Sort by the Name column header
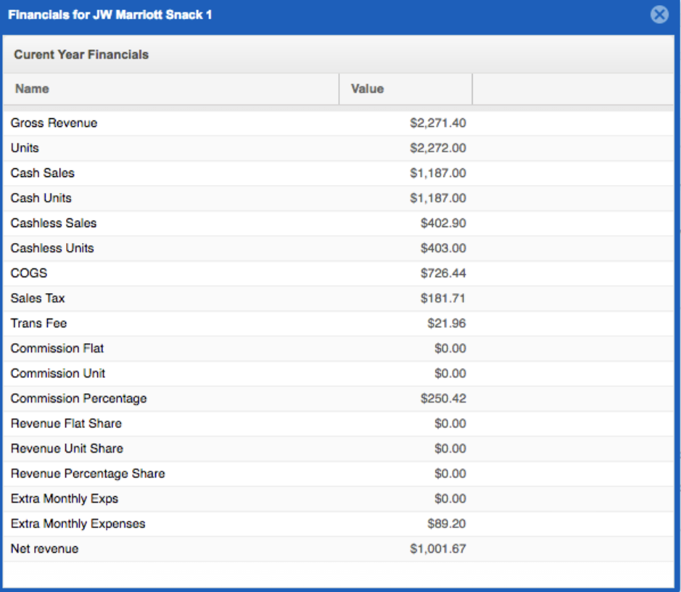 (171, 89)
